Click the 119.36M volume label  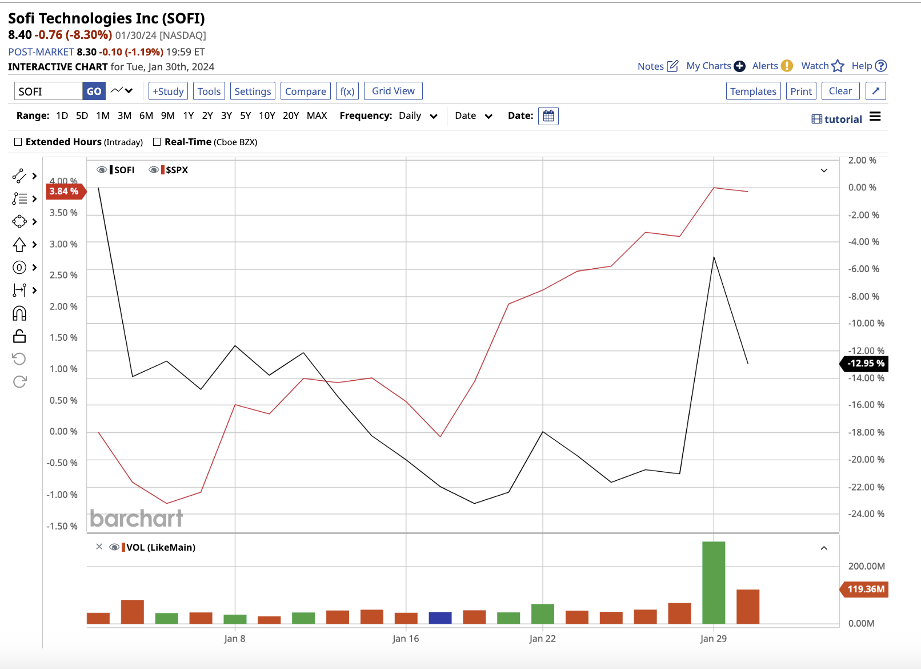[864, 589]
